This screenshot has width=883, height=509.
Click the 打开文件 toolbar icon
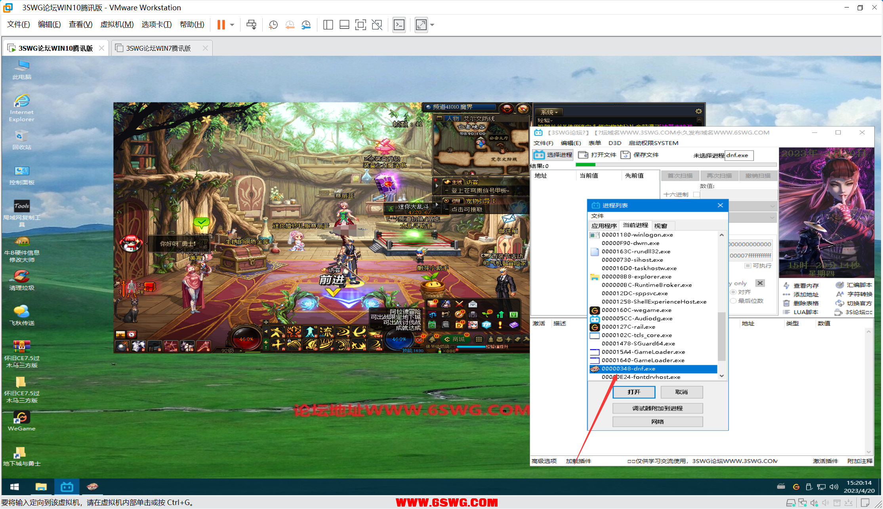coord(583,155)
